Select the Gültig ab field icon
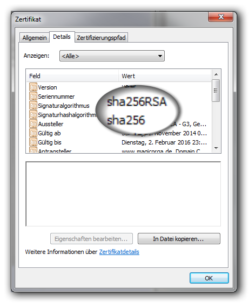 pos(33,133)
